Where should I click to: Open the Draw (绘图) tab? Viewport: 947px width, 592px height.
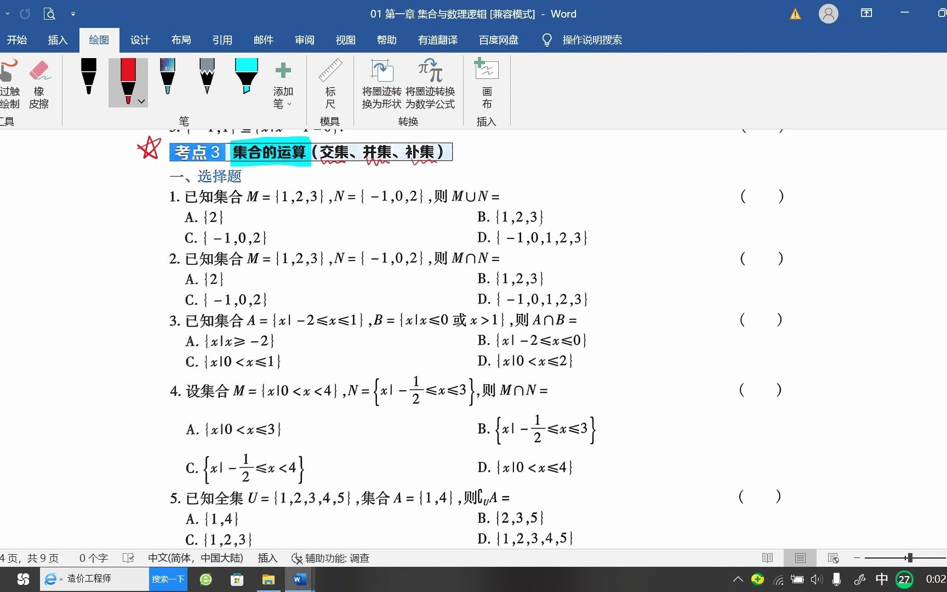click(x=99, y=40)
